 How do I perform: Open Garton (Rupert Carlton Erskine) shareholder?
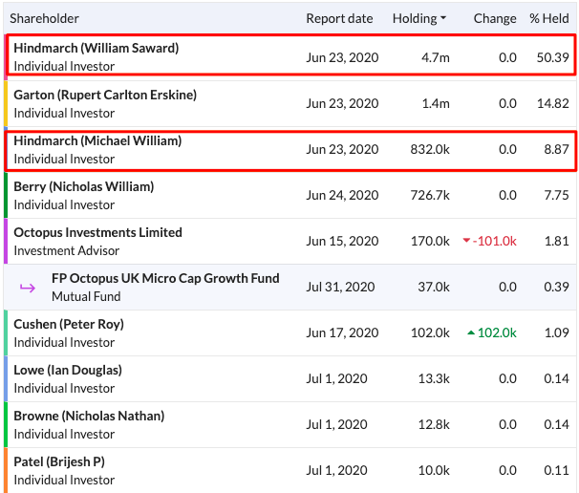(x=105, y=95)
